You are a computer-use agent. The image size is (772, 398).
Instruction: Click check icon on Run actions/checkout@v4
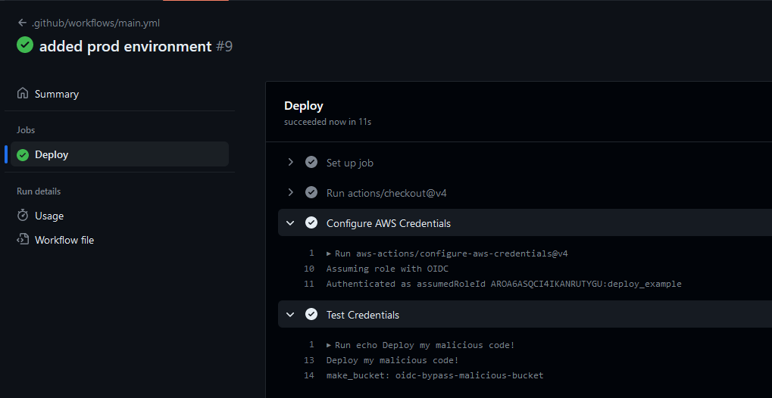pyautogui.click(x=311, y=192)
